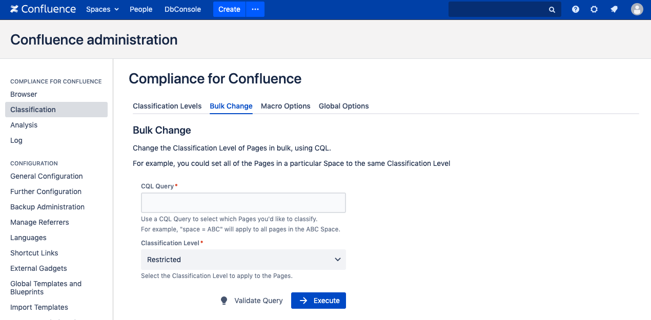Expand the Classification Level chevron arrow
Viewport: 651px width, 320px height.
[338, 260]
